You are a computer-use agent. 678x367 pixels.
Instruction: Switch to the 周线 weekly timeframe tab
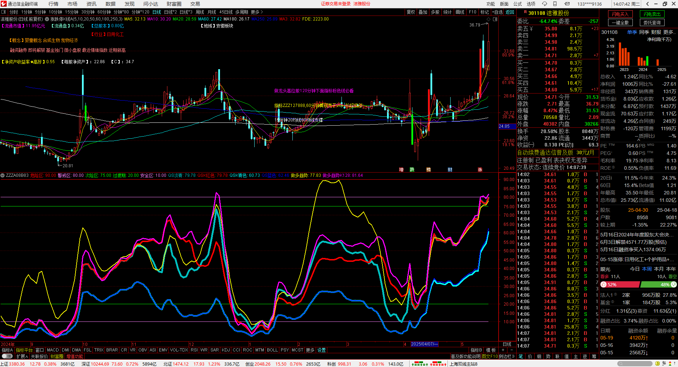click(200, 12)
